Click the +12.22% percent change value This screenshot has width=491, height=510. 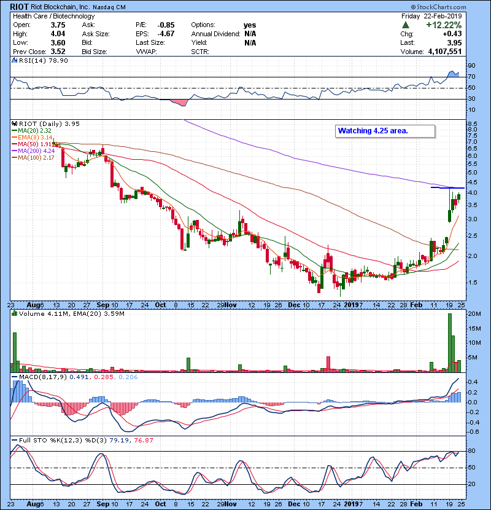point(444,25)
